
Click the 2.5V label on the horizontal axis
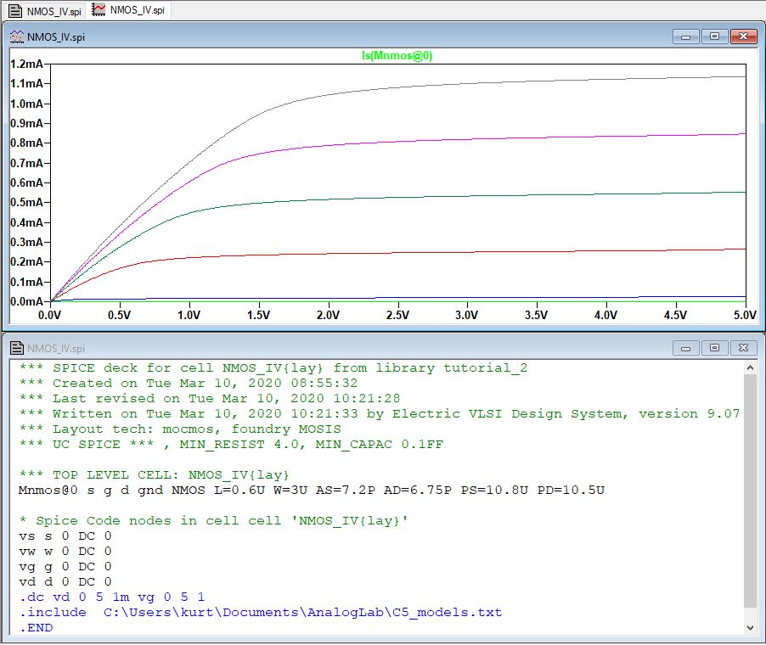397,315
